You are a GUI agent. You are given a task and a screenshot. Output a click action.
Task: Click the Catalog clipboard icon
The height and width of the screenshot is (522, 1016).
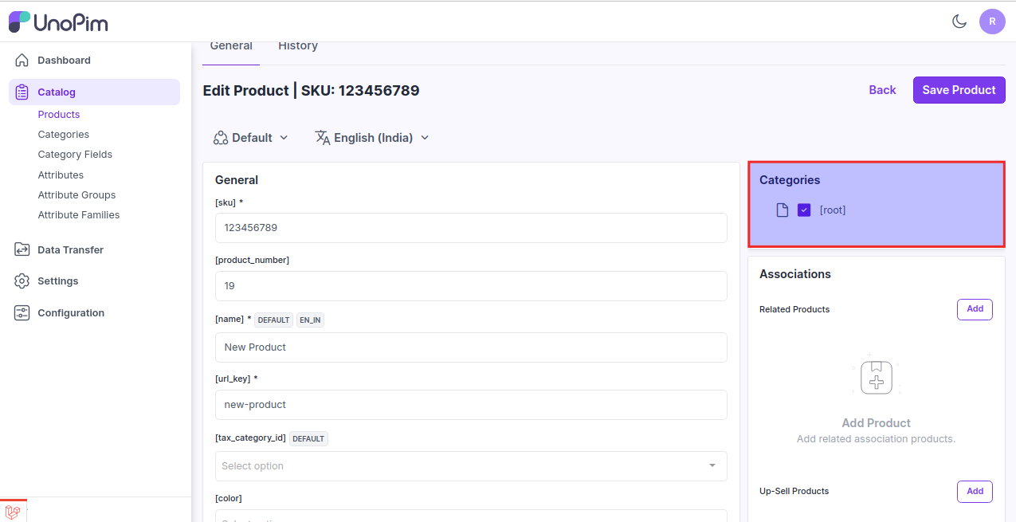pos(22,92)
